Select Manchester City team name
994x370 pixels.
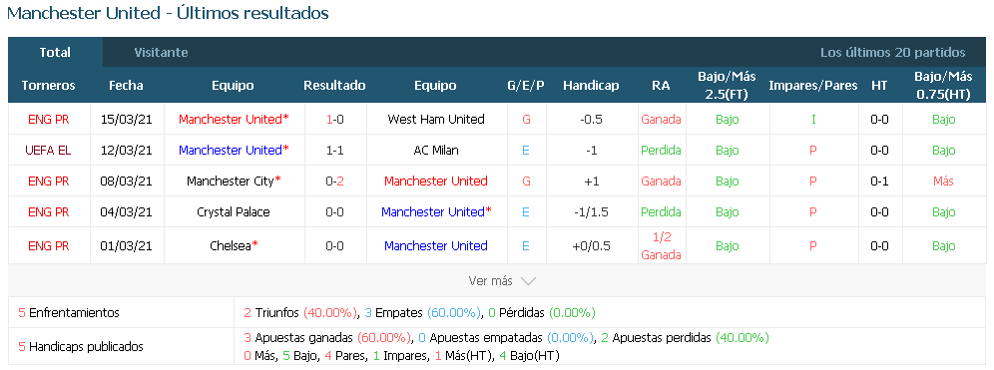point(231,182)
